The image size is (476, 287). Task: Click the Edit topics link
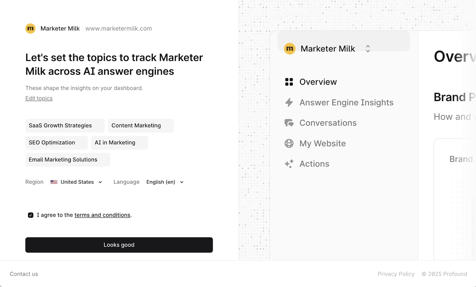pyautogui.click(x=39, y=98)
